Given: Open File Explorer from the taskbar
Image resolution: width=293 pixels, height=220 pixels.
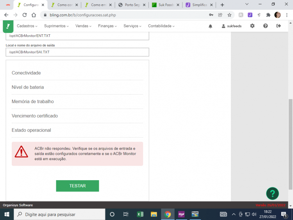Looking at the screenshot, I should click(154, 214).
